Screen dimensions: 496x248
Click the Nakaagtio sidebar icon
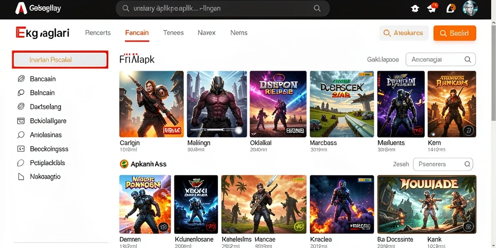[21, 176]
